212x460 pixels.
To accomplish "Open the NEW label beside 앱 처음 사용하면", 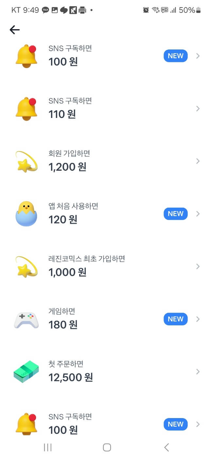I will pyautogui.click(x=175, y=214).
